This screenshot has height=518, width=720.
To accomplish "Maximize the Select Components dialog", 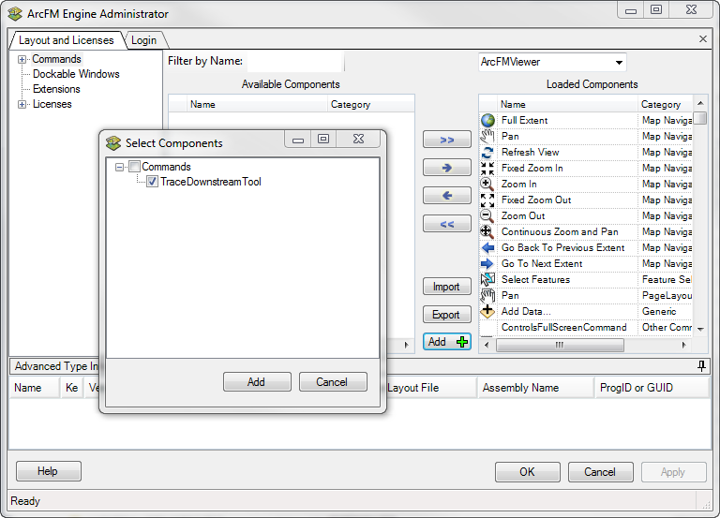I will pyautogui.click(x=323, y=139).
